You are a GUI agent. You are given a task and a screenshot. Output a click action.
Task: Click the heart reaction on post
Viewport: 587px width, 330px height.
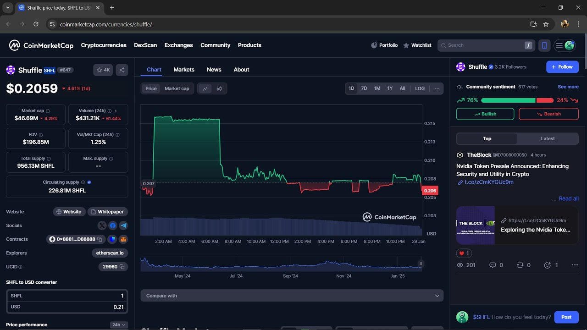click(464, 253)
